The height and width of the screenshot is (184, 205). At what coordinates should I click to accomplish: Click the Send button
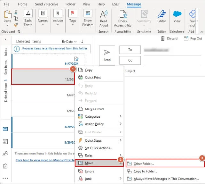click(x=107, y=55)
